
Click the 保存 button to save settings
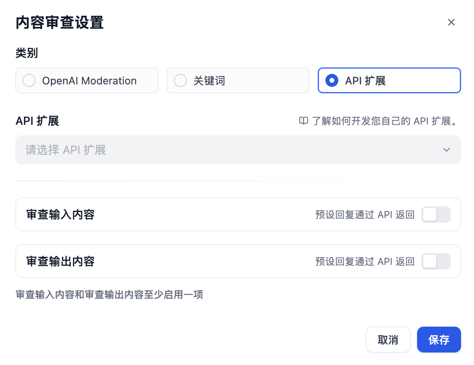(x=439, y=340)
